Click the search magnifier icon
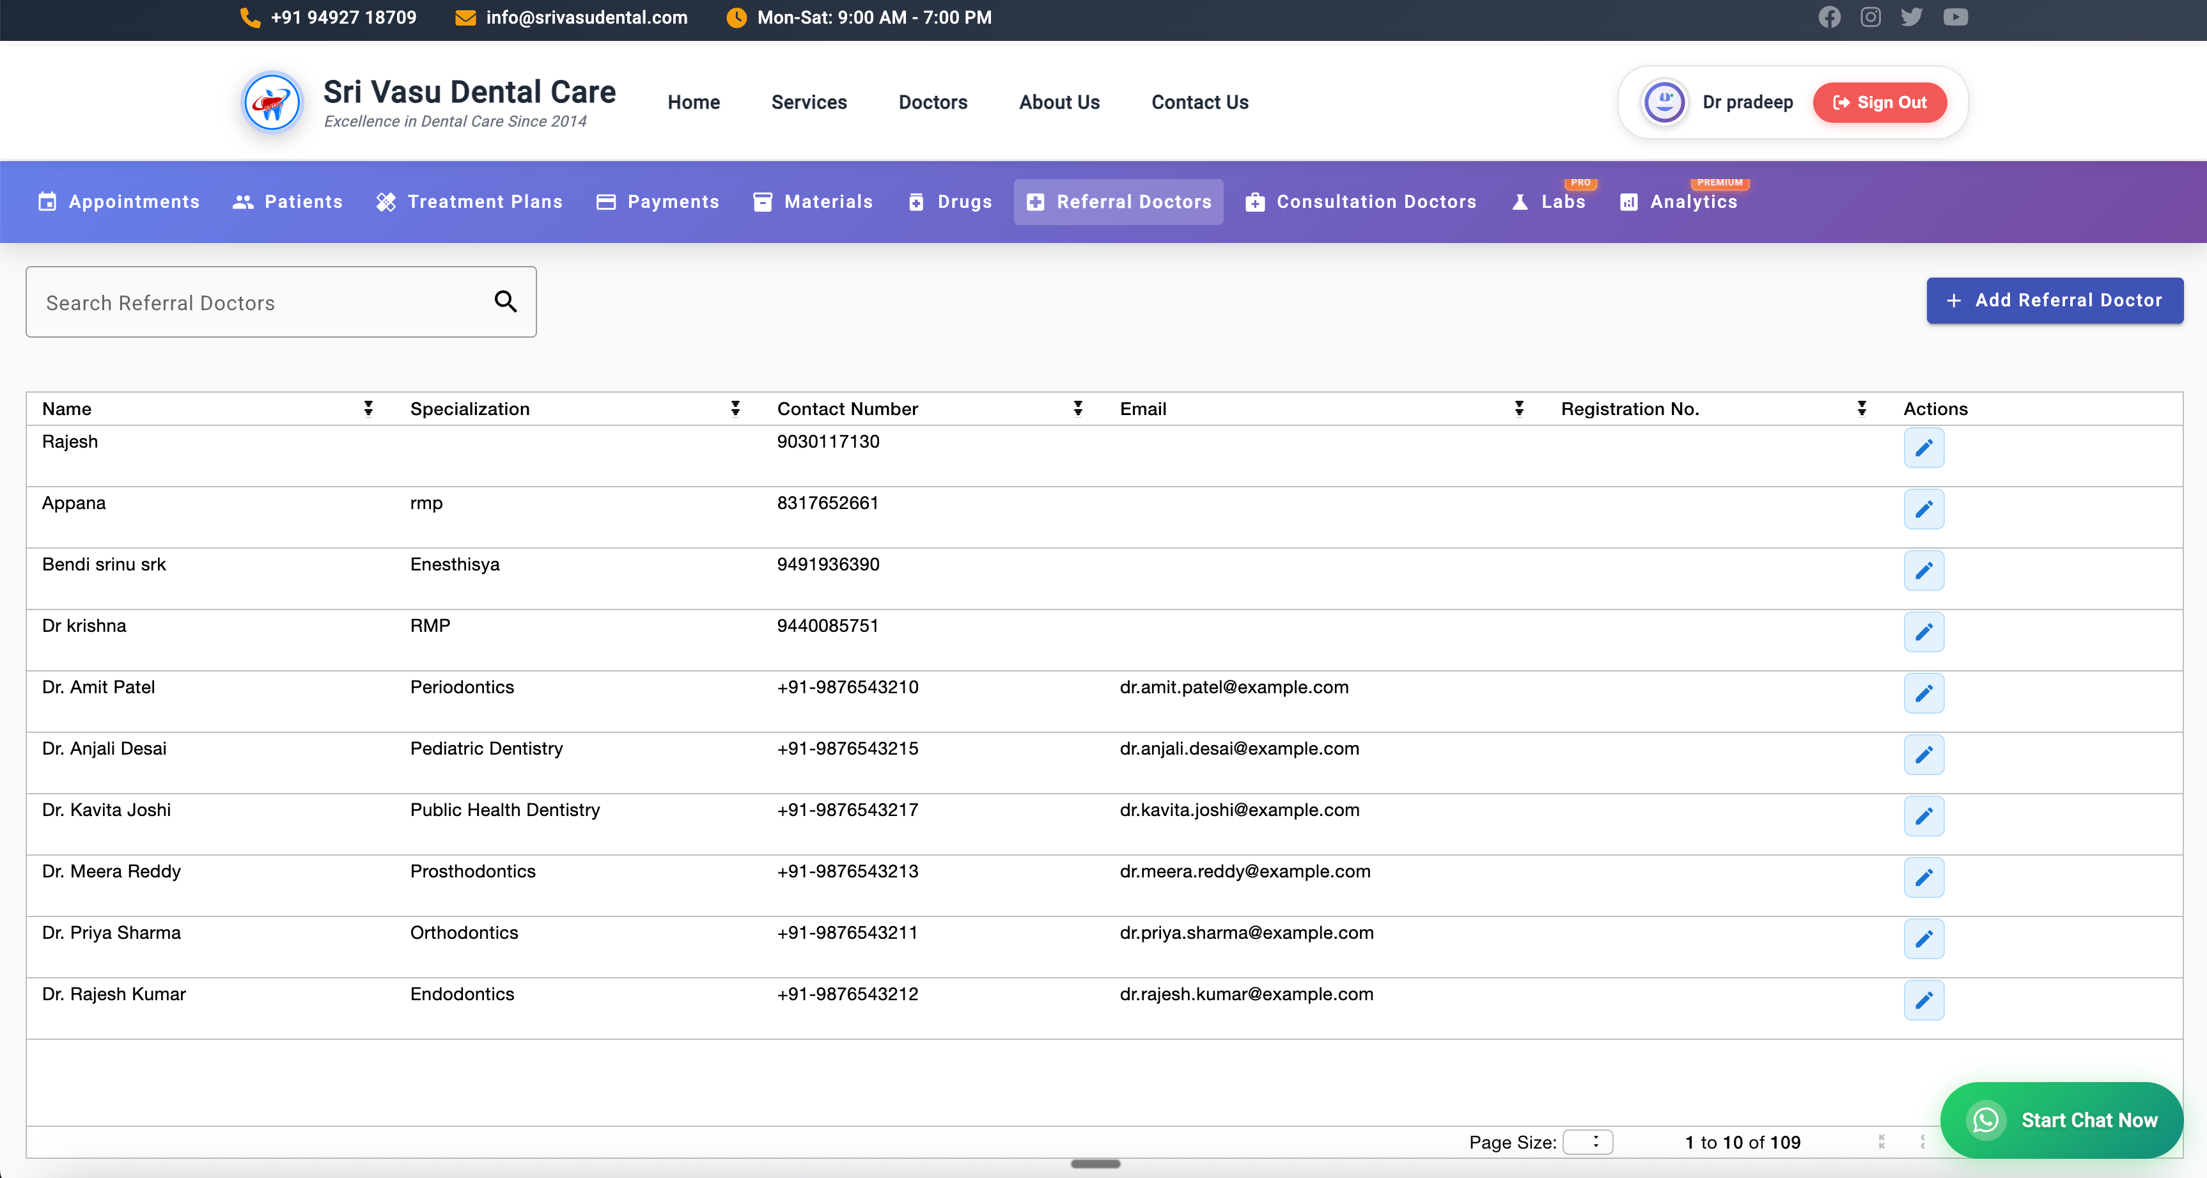 pyautogui.click(x=506, y=302)
